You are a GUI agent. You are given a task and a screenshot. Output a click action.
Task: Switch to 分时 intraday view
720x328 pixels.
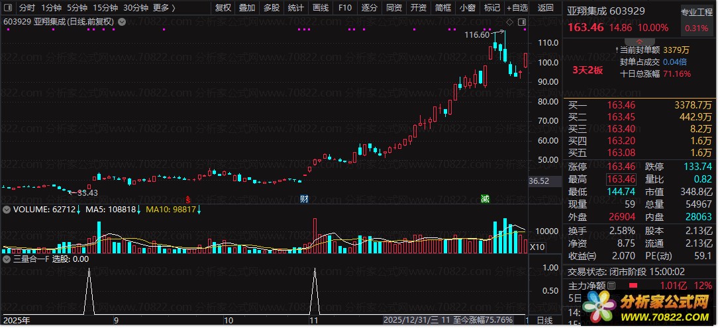[x=26, y=7]
